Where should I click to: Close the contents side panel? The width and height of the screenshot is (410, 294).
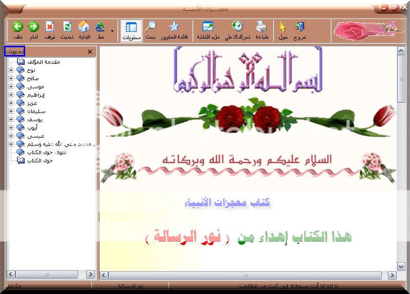[90, 52]
